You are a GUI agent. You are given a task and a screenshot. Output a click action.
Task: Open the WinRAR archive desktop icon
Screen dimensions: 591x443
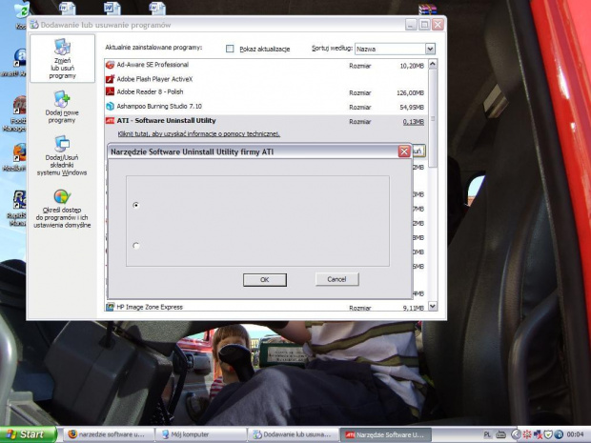[427, 9]
